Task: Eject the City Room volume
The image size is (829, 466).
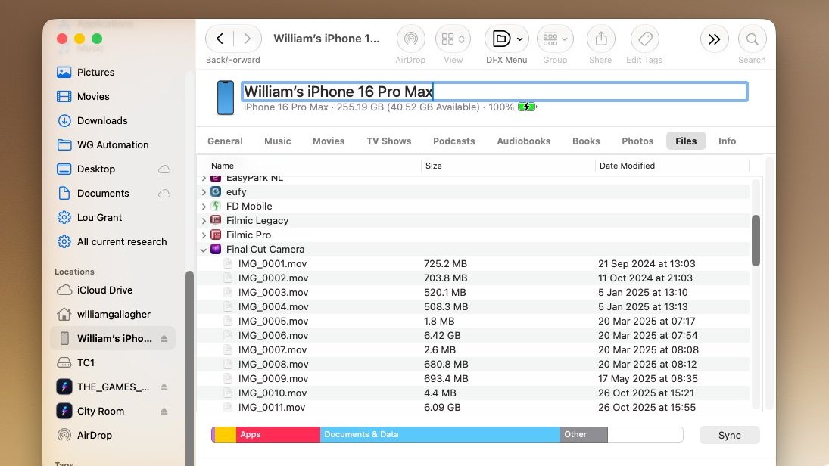Action: [x=164, y=411]
